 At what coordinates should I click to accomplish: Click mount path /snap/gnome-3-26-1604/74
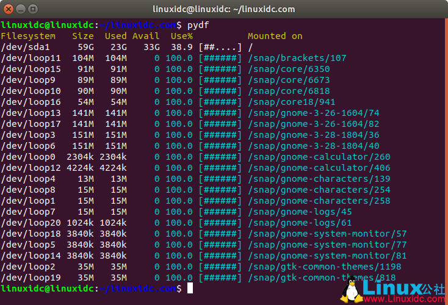tap(314, 113)
